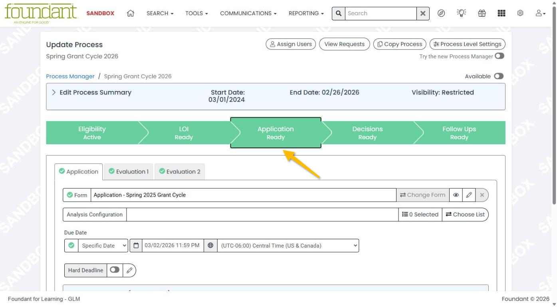Click the Assign Users button
557x307 pixels.
pos(291,44)
